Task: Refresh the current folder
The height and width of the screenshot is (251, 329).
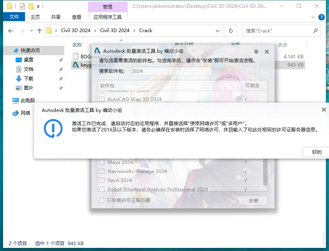Action: pos(230,31)
